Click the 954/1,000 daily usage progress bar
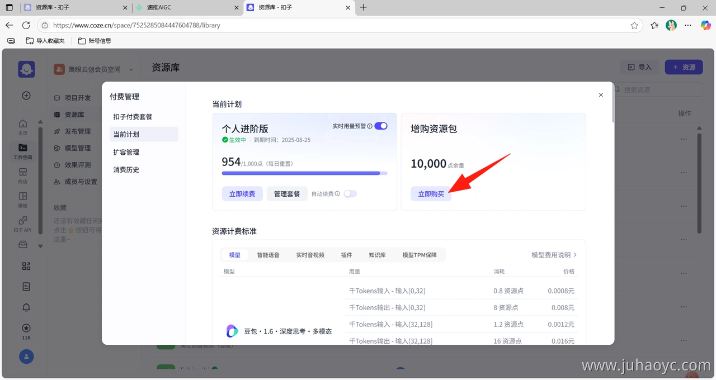The image size is (716, 380). coord(305,173)
